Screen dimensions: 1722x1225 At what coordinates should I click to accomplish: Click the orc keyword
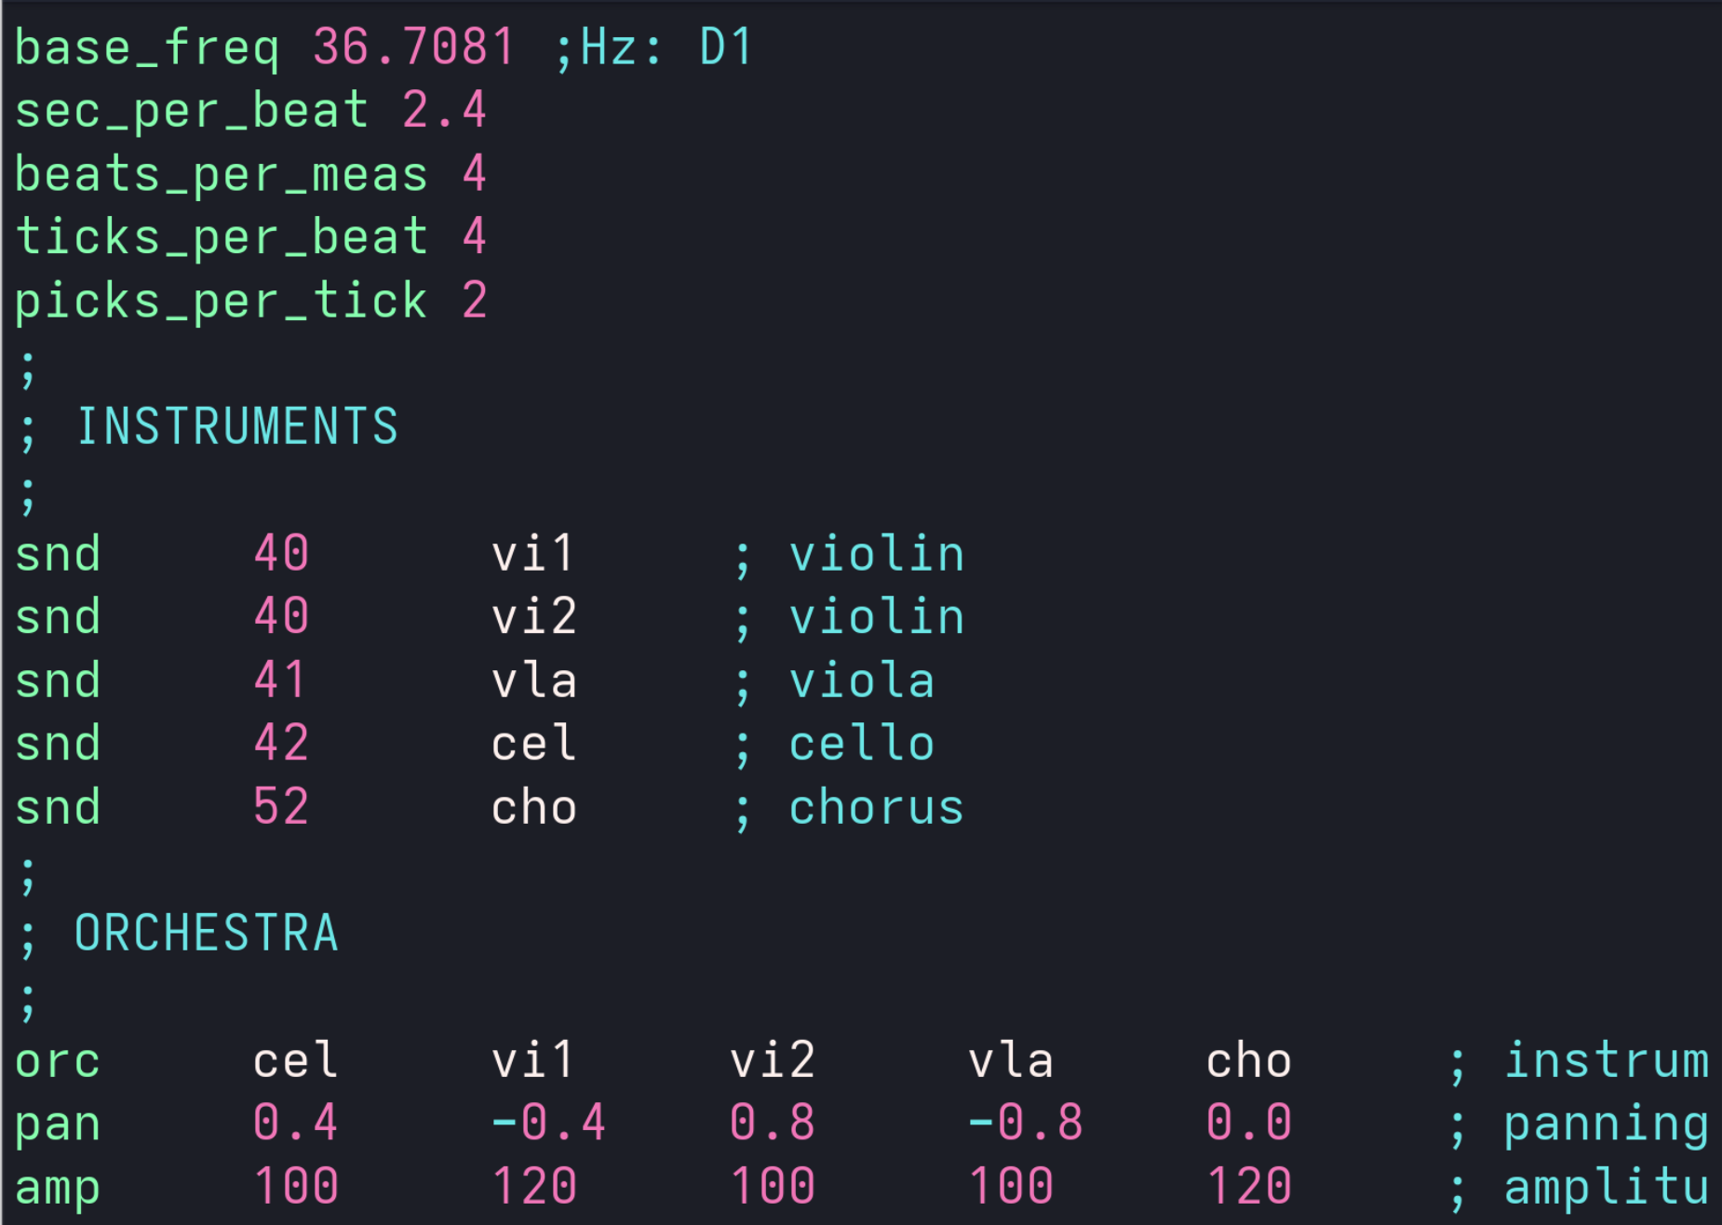(57, 1060)
